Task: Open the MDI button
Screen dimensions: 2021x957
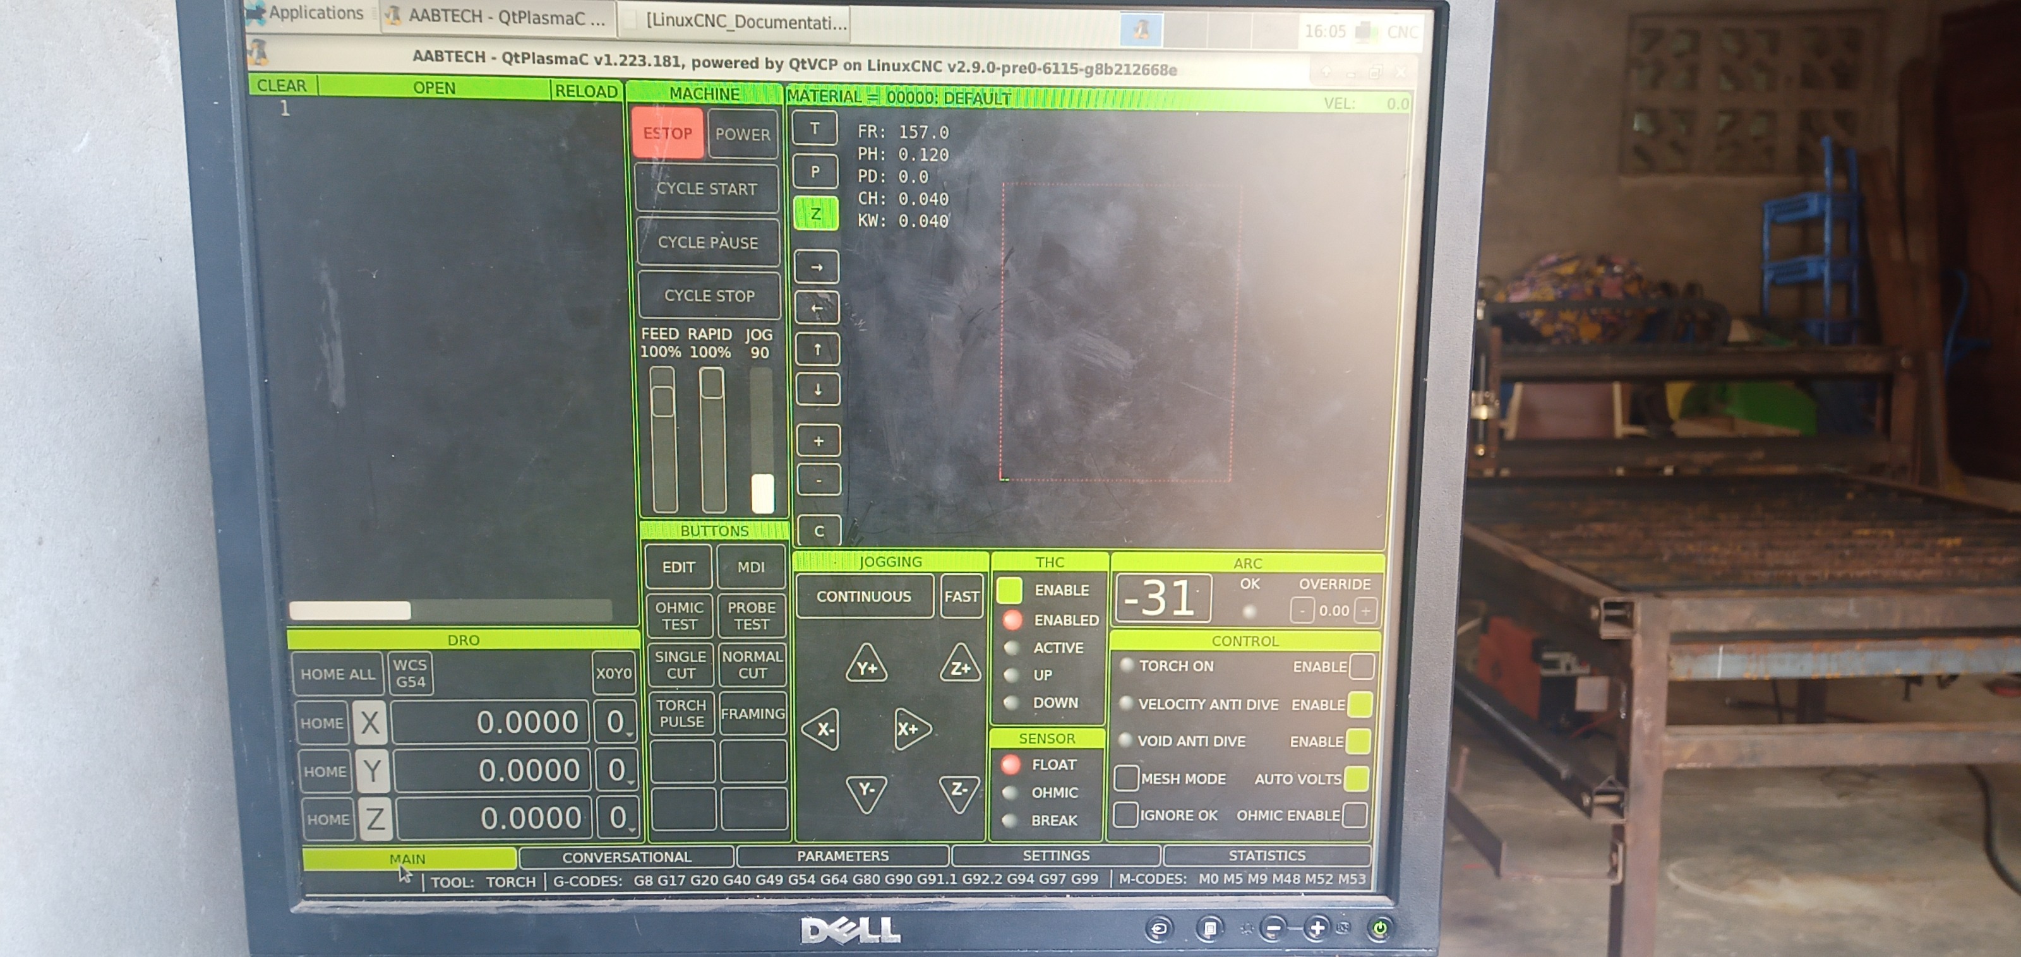Action: pos(751,566)
